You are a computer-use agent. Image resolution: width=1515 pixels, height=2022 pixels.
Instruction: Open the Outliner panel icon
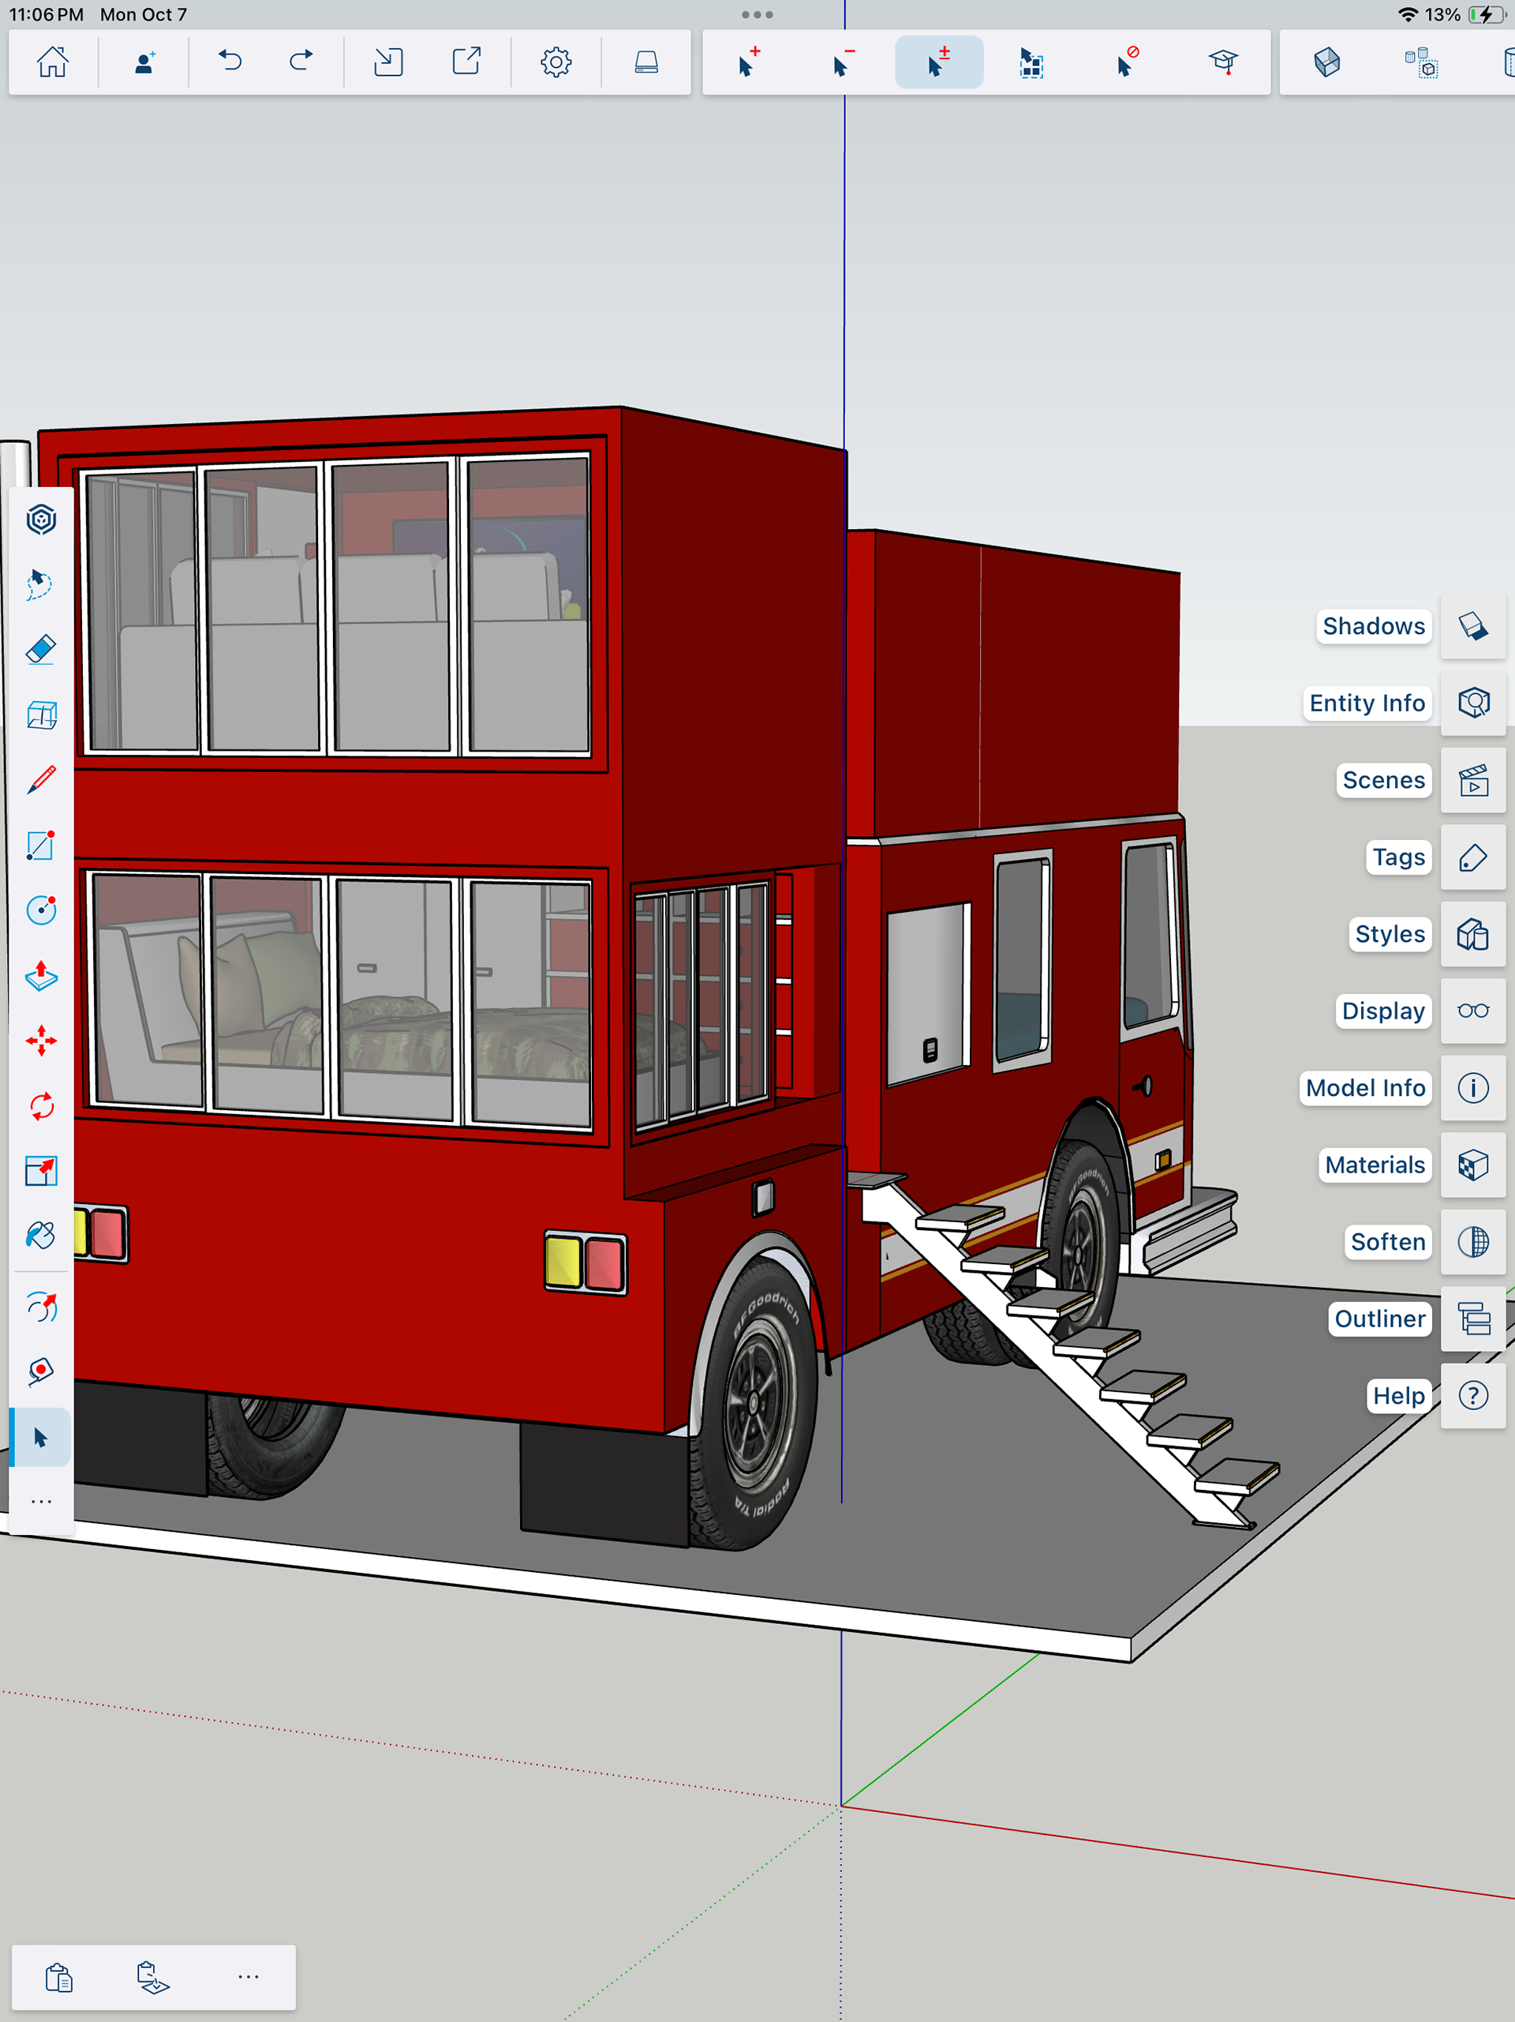(x=1472, y=1319)
